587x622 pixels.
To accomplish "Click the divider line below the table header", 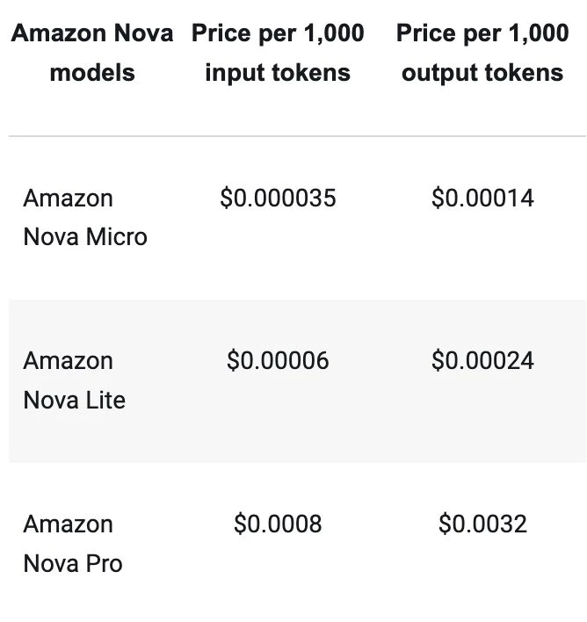I will coord(297,136).
